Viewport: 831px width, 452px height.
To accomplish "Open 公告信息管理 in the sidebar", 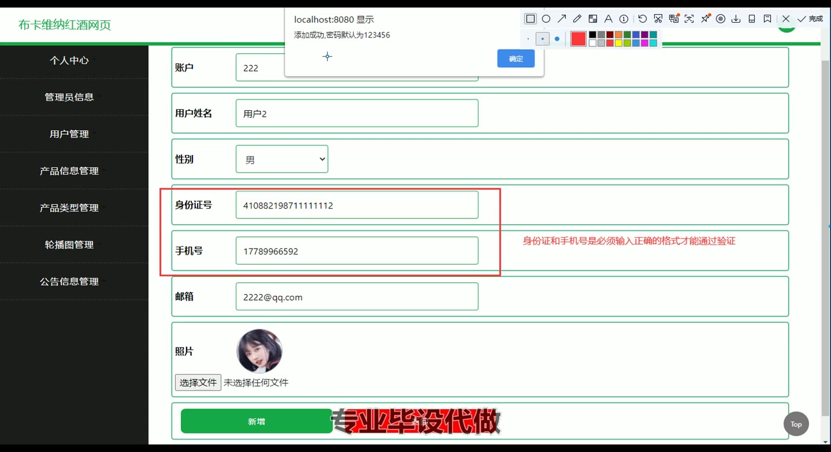I will (69, 281).
